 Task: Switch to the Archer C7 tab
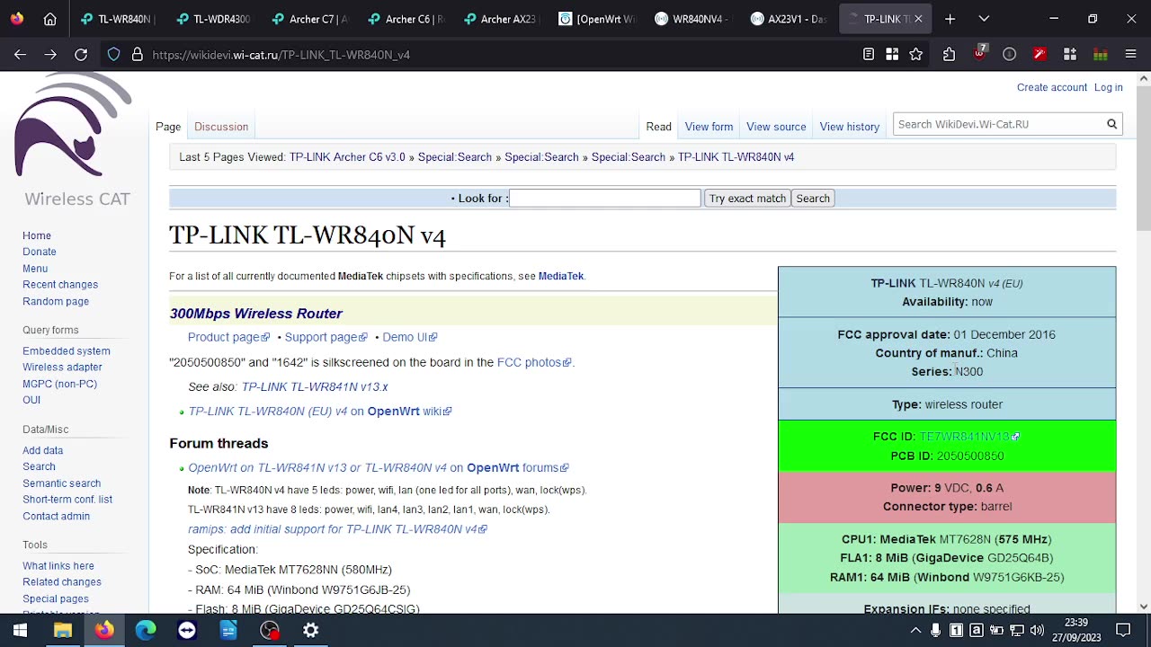pos(311,19)
